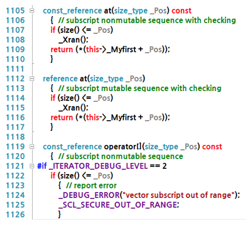
Task: Select line number 1114 in the gutter
Action: click(15, 98)
